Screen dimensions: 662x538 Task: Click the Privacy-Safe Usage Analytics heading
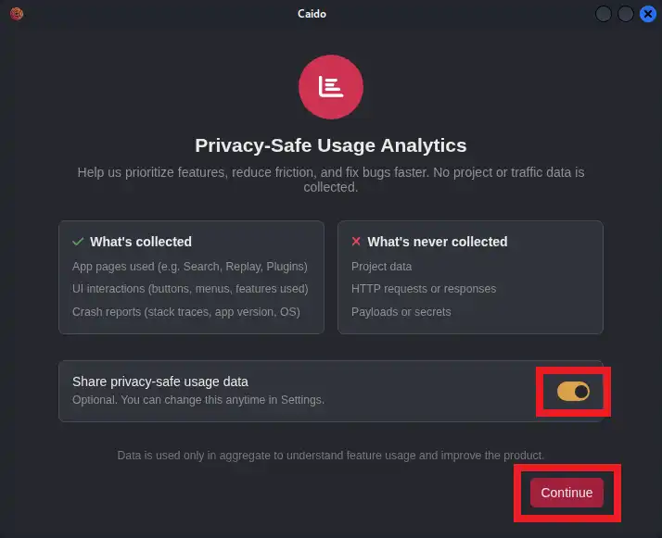[x=331, y=145]
